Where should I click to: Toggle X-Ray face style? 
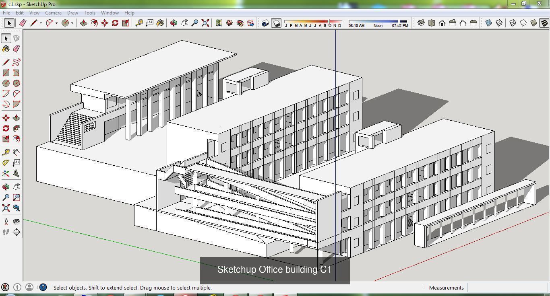pyautogui.click(x=488, y=23)
